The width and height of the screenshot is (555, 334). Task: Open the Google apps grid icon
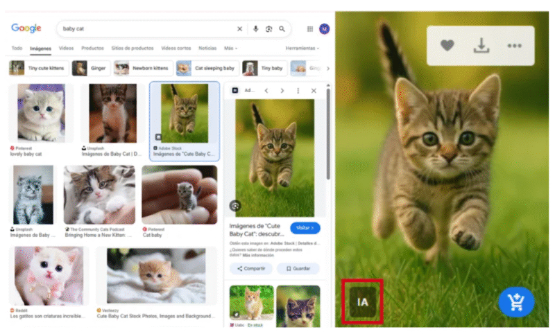coord(310,29)
